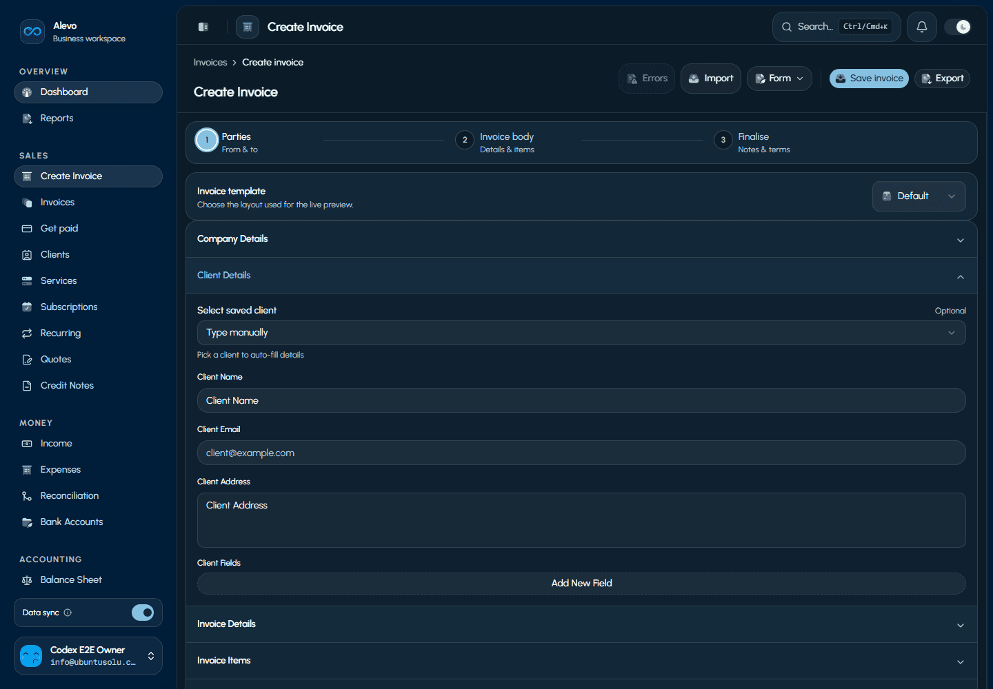The height and width of the screenshot is (689, 993).
Task: Click the Subscriptions calendar icon
Action: point(27,307)
